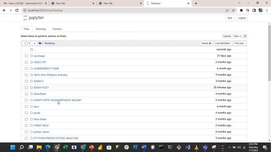Show hidden system tray icons

[x=229, y=147]
